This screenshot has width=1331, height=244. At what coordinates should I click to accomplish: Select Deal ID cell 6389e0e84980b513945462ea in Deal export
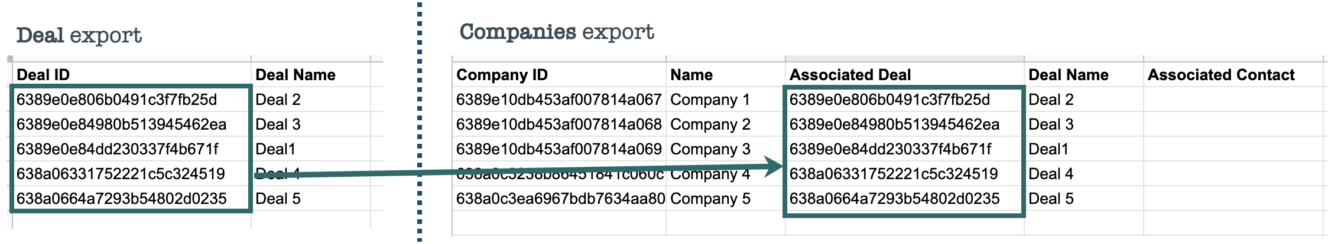[x=121, y=124]
